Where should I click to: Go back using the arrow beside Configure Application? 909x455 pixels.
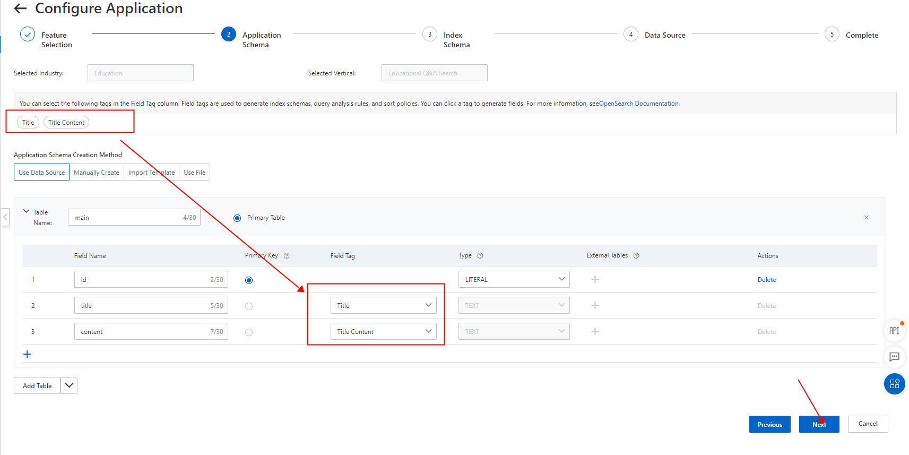click(20, 8)
